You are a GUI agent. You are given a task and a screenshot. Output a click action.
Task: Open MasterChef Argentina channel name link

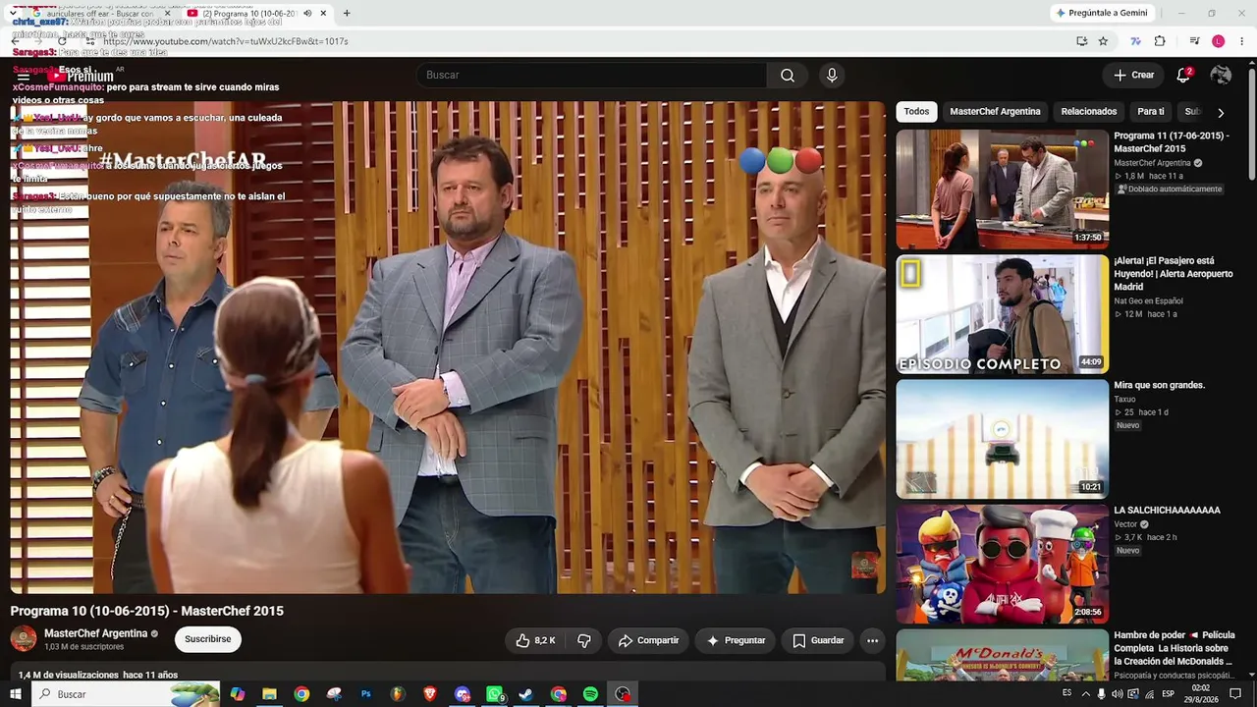click(x=96, y=633)
